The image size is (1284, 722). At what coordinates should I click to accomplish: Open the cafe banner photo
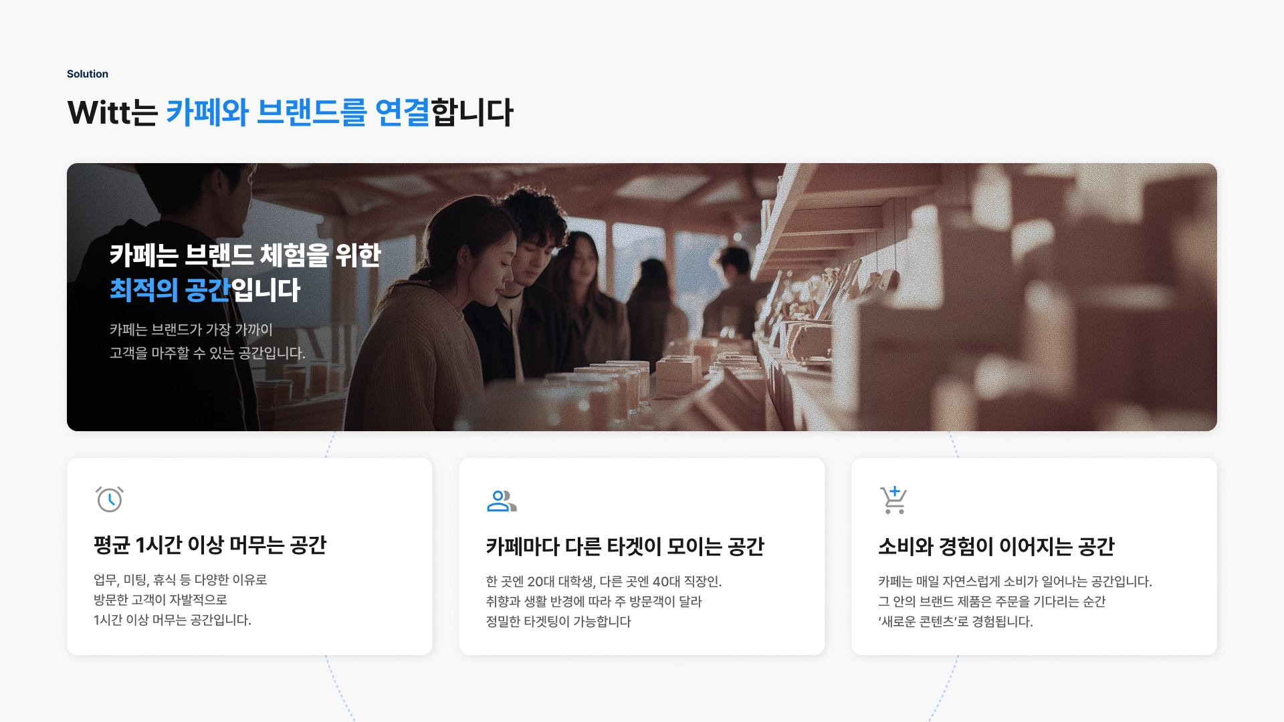642,297
